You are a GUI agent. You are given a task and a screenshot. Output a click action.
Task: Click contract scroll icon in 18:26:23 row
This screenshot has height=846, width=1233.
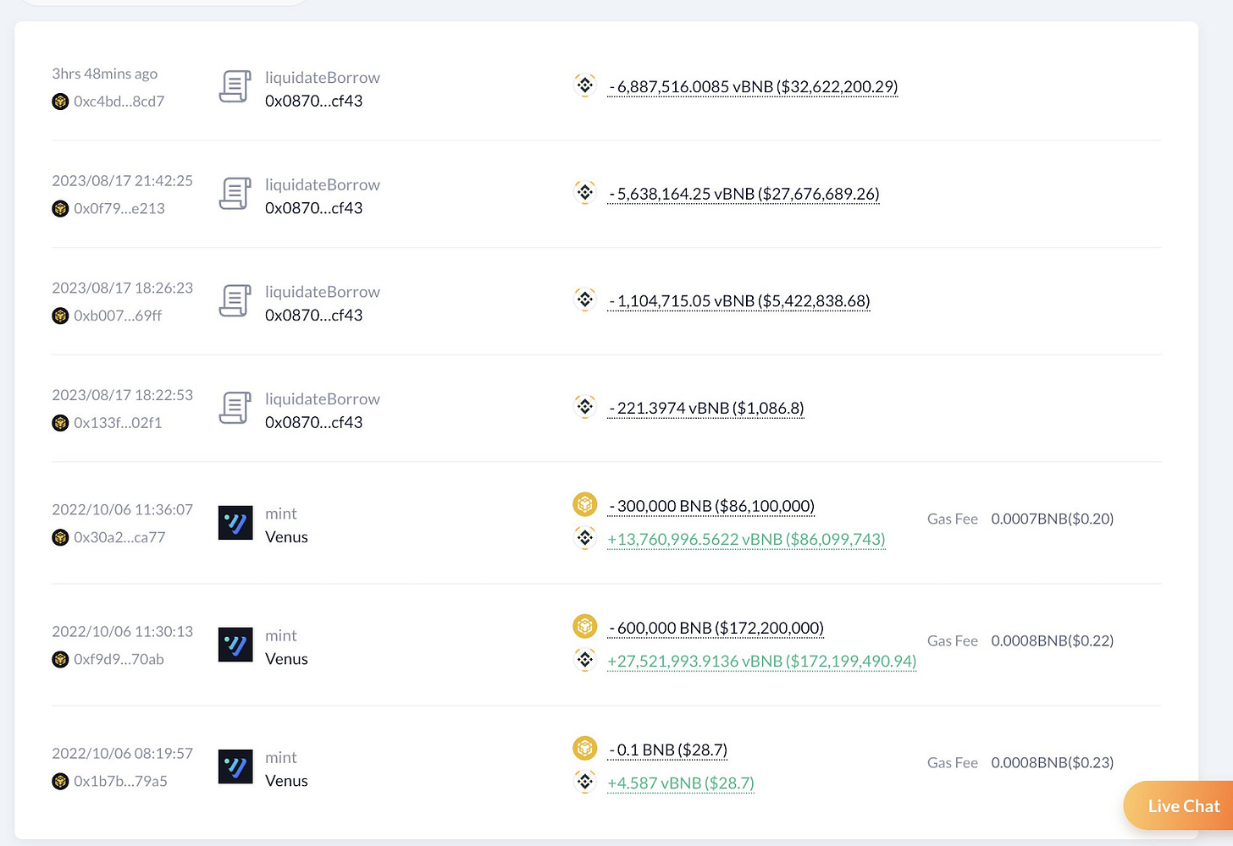(x=235, y=301)
